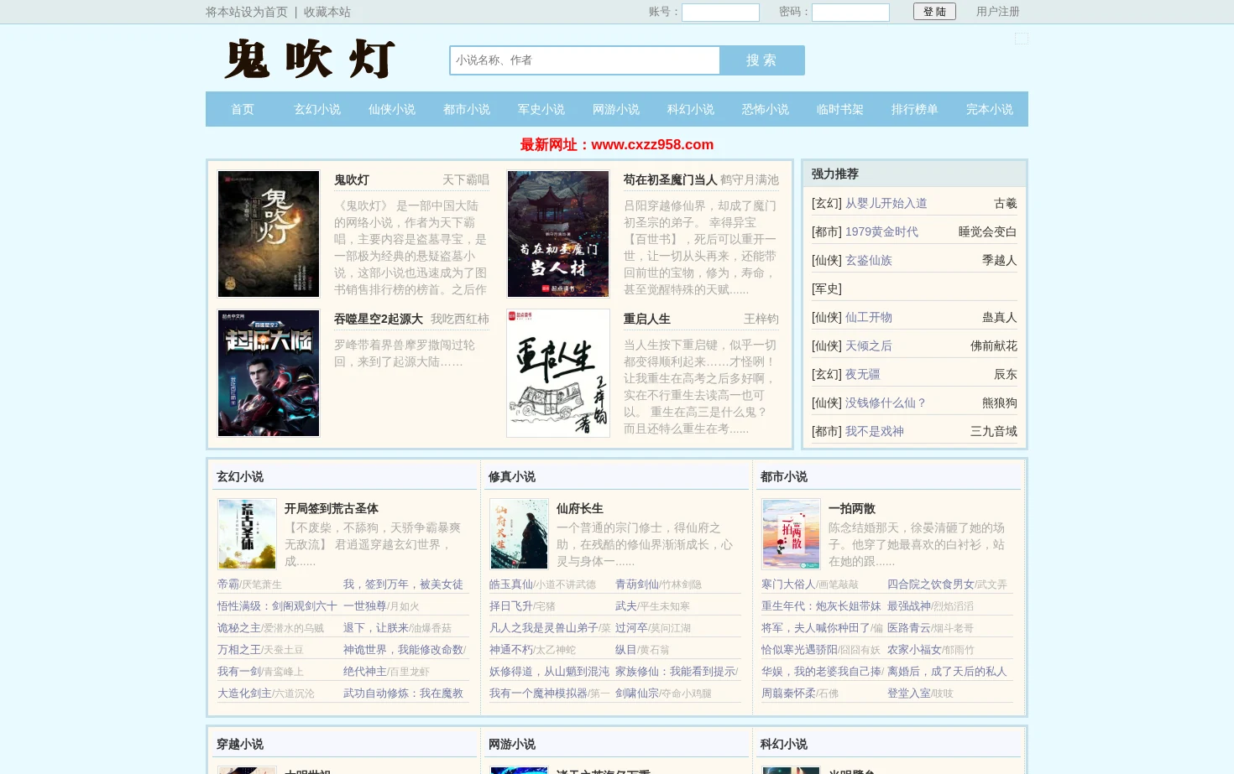Open the 仙府长生 cover thumbnail
The height and width of the screenshot is (774, 1234).
point(519,534)
